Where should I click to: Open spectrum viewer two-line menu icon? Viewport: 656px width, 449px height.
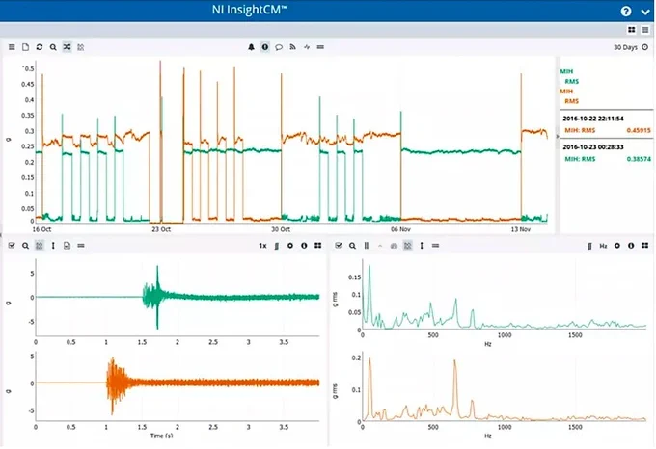[x=435, y=246]
